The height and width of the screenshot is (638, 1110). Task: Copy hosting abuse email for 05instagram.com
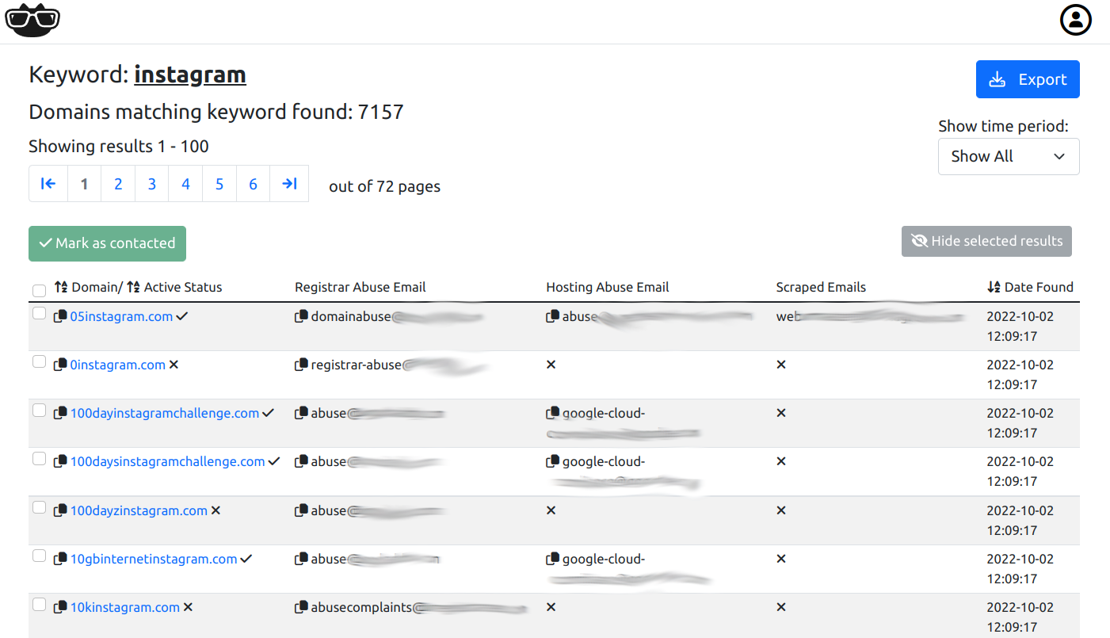(x=553, y=317)
